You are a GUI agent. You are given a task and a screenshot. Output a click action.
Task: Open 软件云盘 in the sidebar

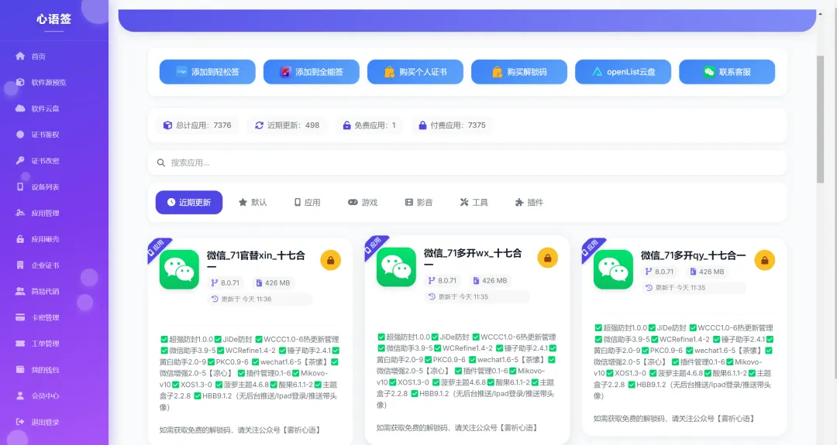[x=37, y=108]
